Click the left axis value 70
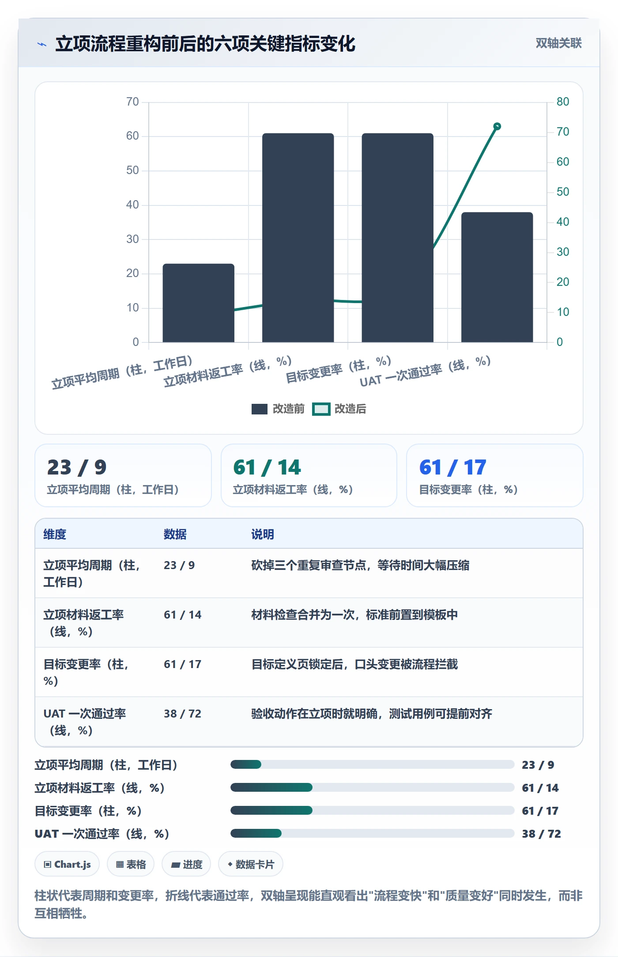 click(x=132, y=102)
